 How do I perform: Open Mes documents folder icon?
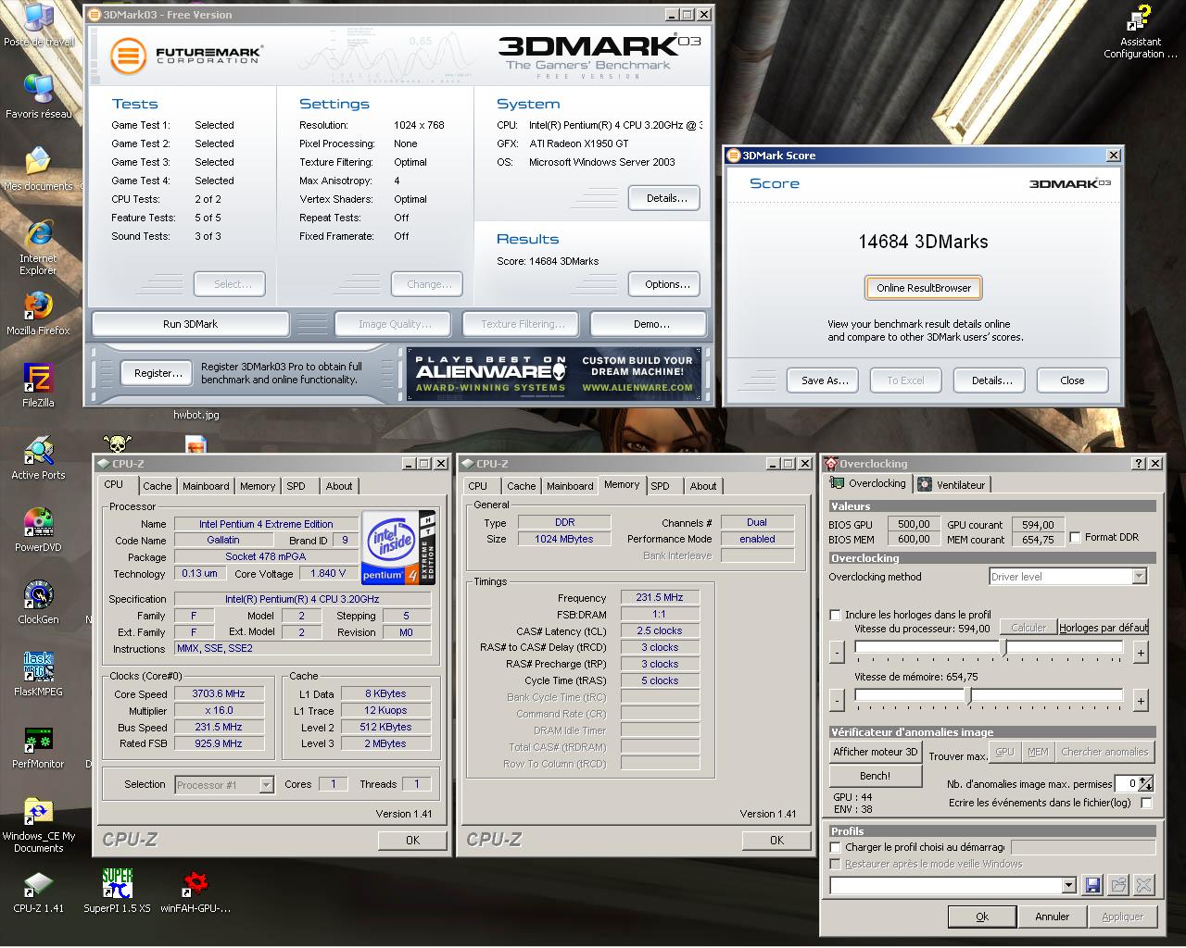click(x=38, y=161)
